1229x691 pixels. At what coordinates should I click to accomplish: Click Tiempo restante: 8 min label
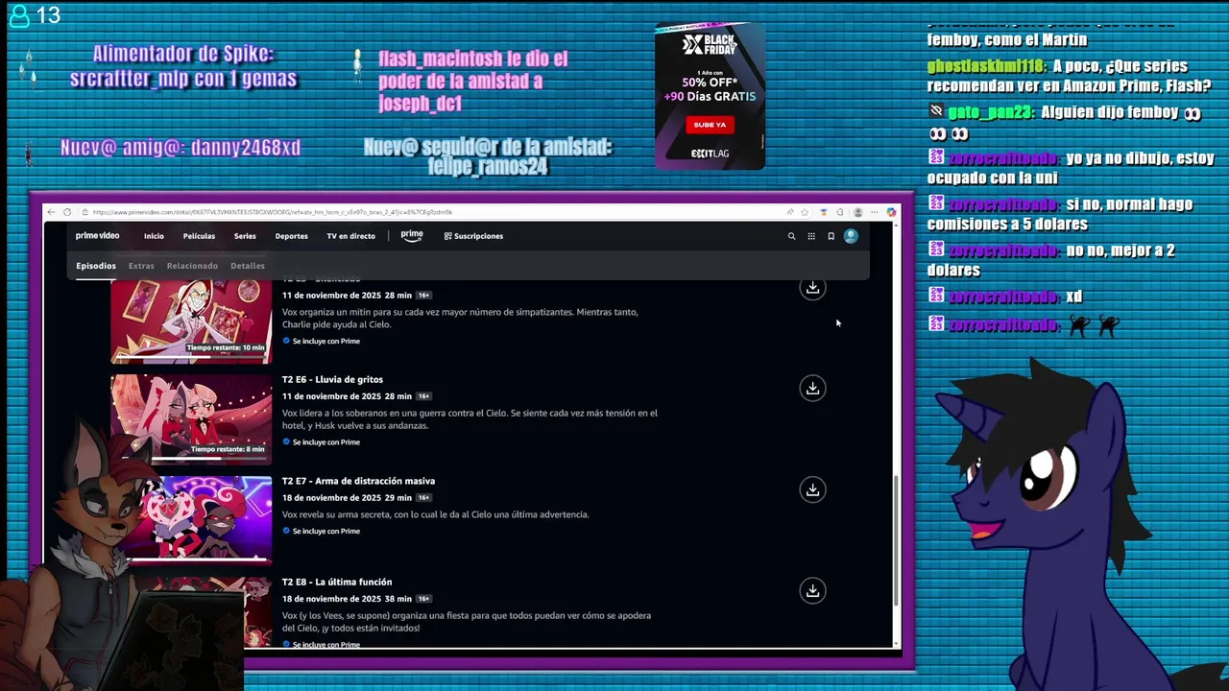228,449
